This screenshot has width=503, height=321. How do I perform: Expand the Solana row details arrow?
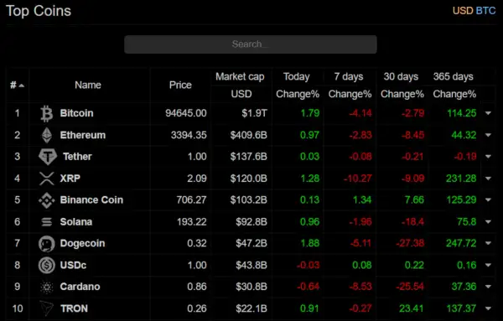[x=488, y=221]
